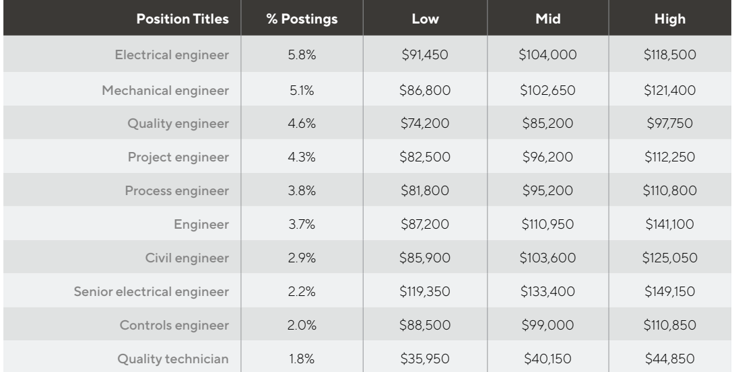The width and height of the screenshot is (732, 372).
Task: Select the $74,200 low salary cell
Action: 425,124
